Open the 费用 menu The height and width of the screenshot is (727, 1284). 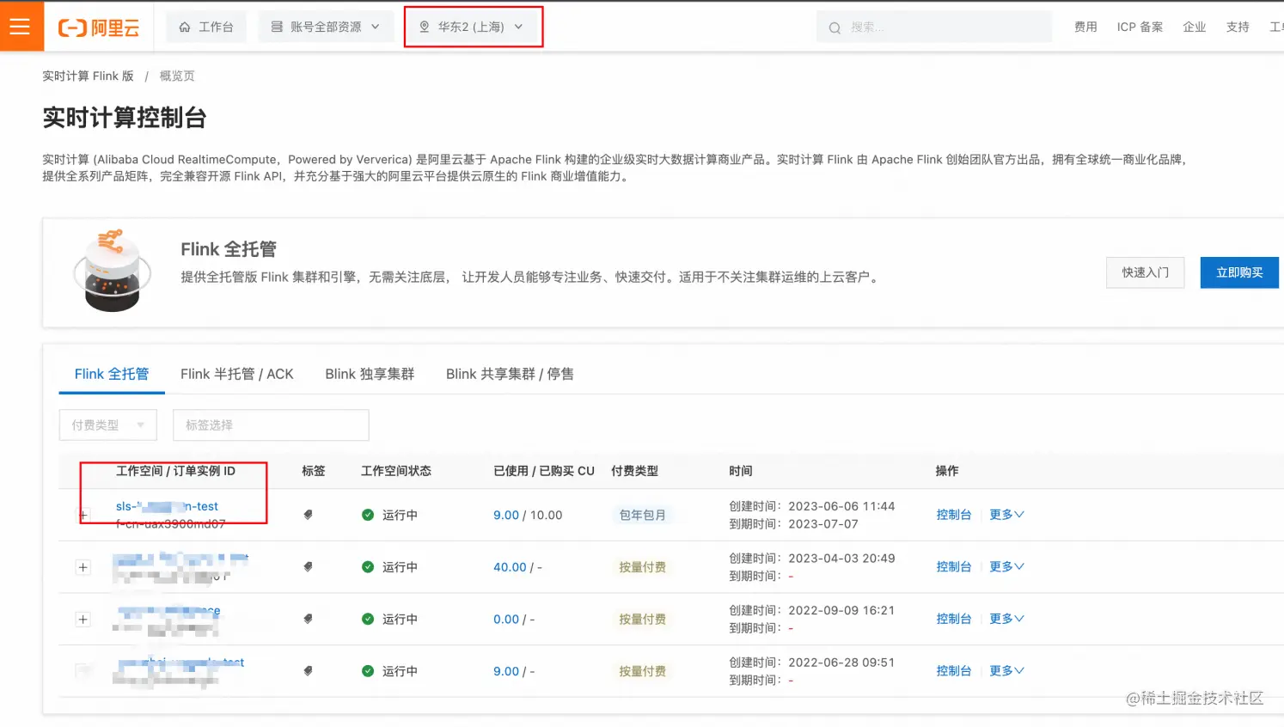[x=1085, y=27]
